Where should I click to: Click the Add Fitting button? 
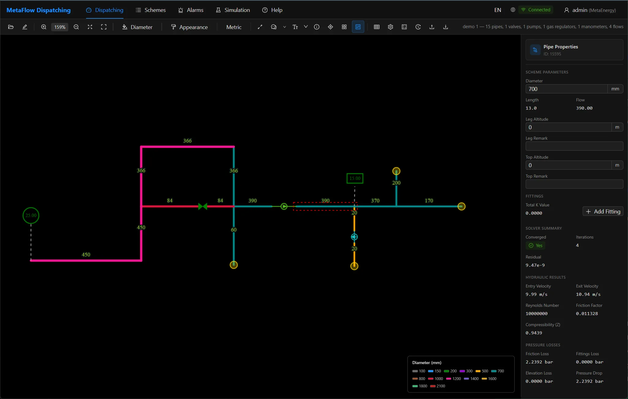click(603, 211)
